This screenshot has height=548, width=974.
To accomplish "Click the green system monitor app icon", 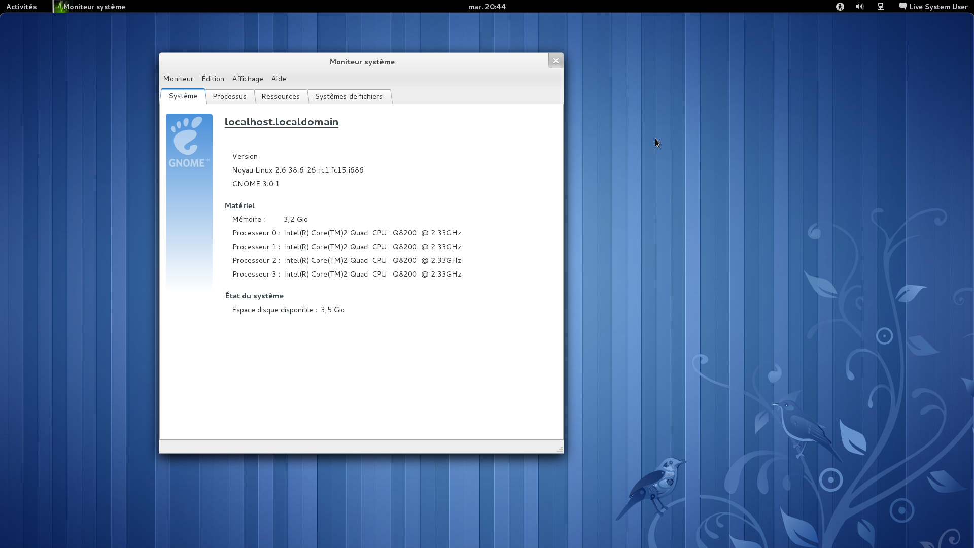I will tap(59, 7).
